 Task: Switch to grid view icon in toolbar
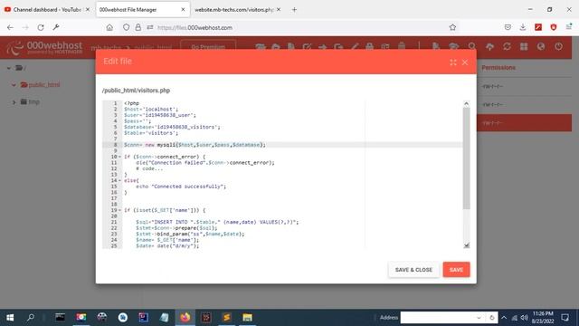tap(524, 46)
